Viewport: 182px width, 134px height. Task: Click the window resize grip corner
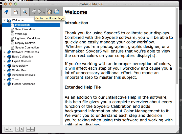(177, 131)
